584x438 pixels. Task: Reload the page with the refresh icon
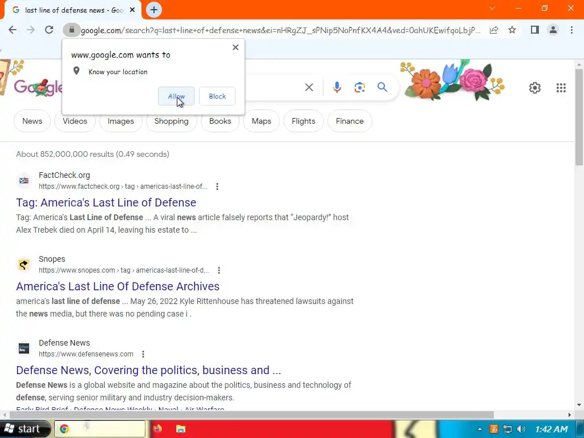click(49, 30)
